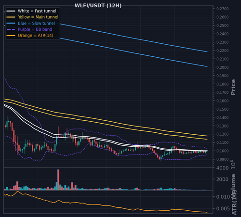Click the 0.1100 price axis tick
Screen dimensions: 241x217
[223, 142]
